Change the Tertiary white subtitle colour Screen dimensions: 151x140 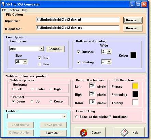[135, 102]
